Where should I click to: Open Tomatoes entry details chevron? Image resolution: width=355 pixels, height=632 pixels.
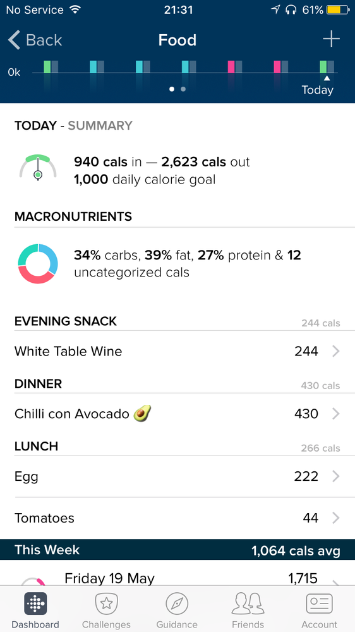coord(336,518)
